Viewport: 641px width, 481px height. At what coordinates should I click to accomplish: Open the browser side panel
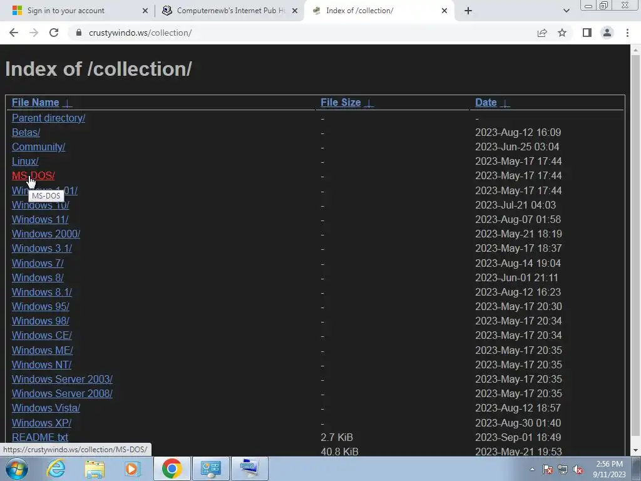click(587, 33)
